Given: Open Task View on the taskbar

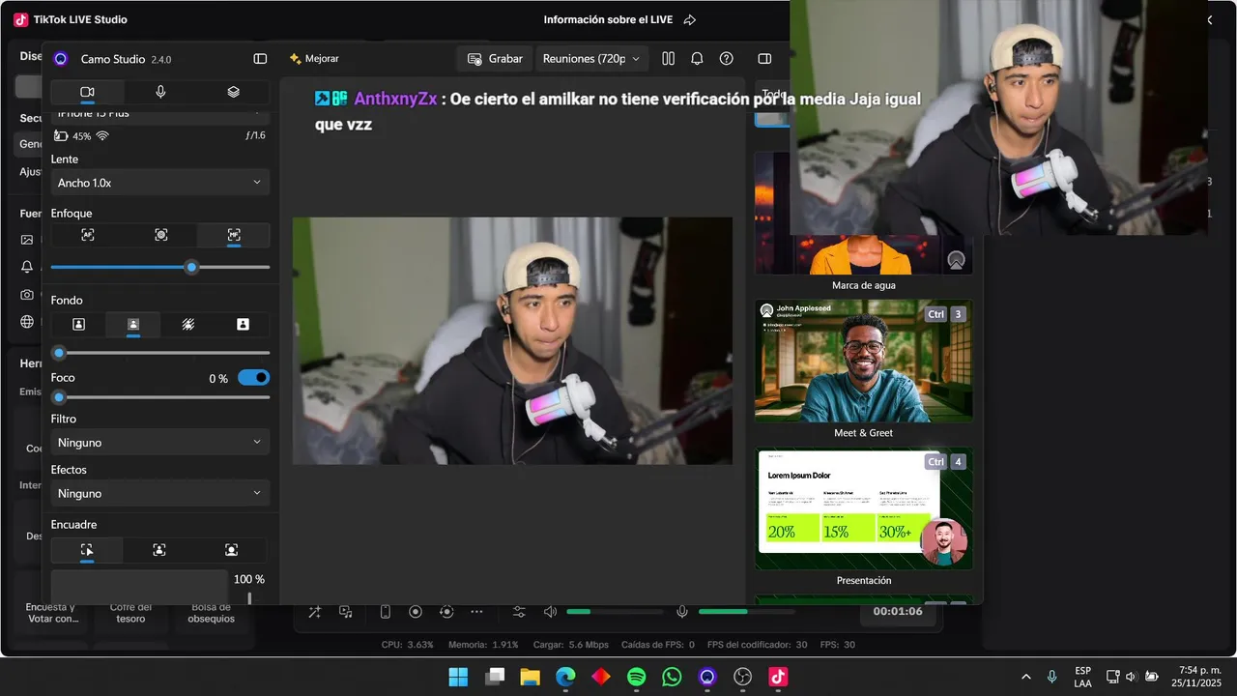Looking at the screenshot, I should tap(495, 677).
